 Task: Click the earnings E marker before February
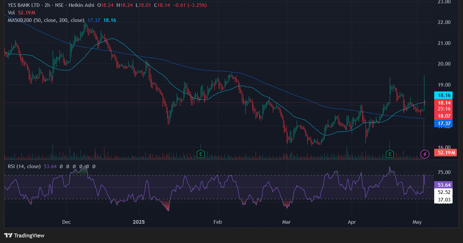coord(200,154)
